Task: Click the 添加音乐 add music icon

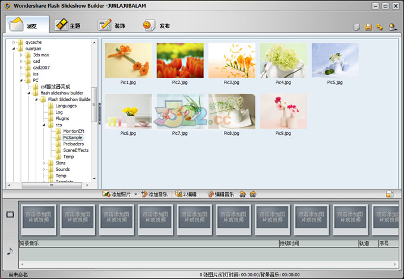Action: point(144,194)
